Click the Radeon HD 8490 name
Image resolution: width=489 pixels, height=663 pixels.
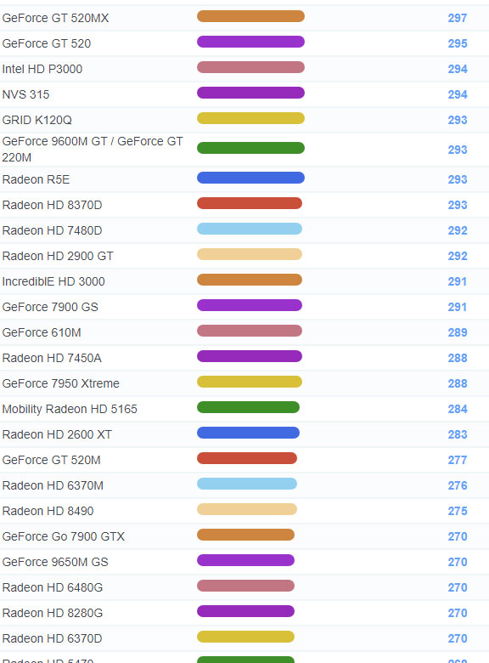(48, 511)
